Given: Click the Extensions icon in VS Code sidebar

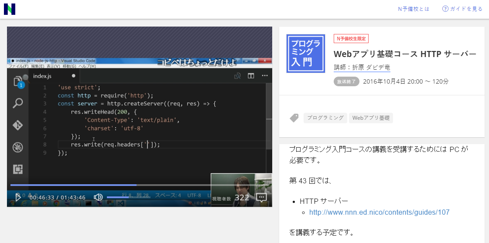Looking at the screenshot, I should (18, 169).
